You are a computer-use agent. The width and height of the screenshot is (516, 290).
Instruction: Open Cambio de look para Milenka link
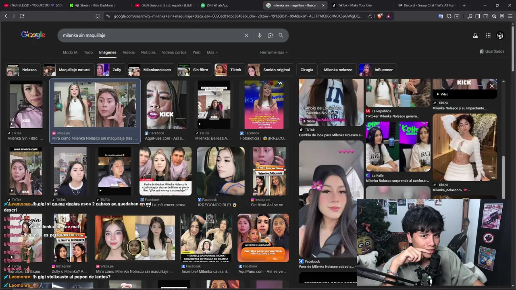(331, 135)
